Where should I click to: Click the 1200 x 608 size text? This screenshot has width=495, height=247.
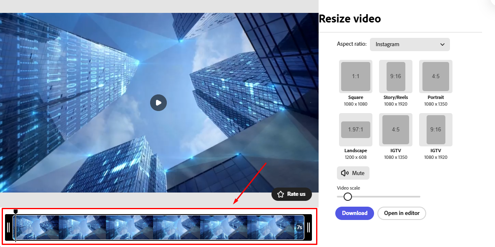[355, 157]
